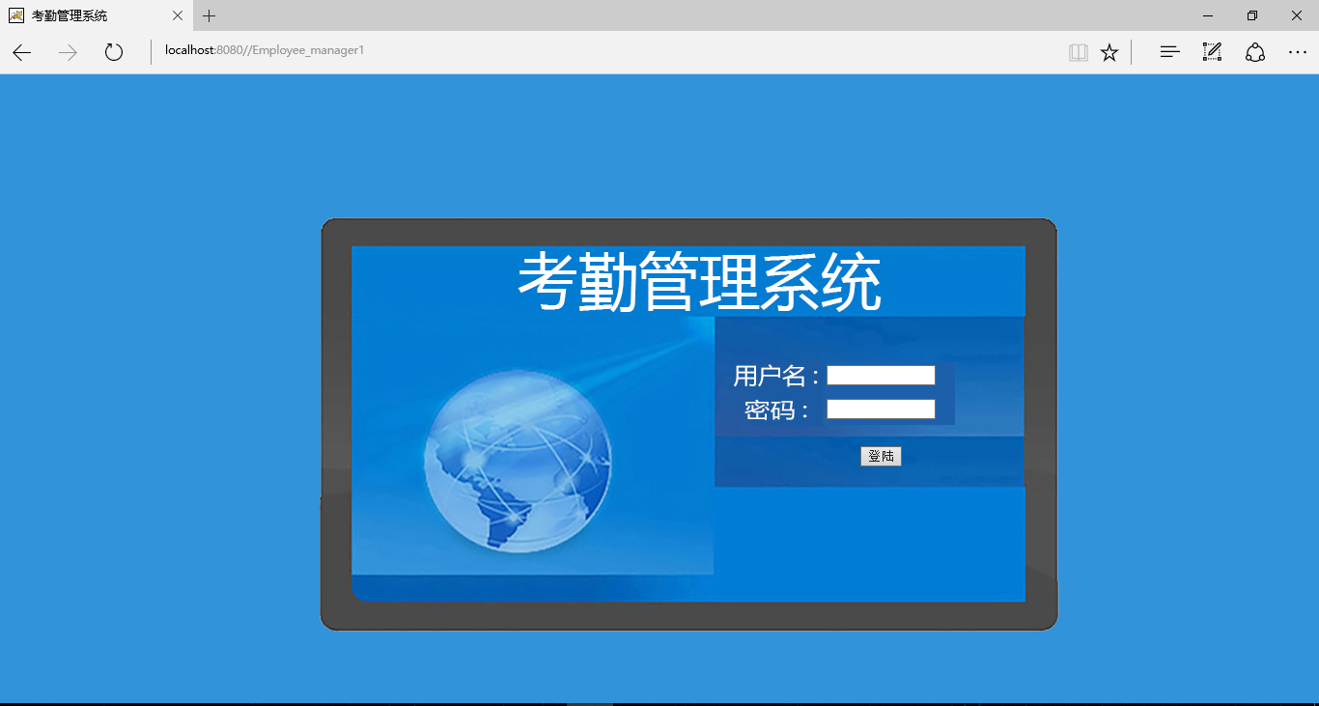Close the 考勤管理系统 tab
Image resolution: width=1319 pixels, height=706 pixels.
(x=178, y=15)
